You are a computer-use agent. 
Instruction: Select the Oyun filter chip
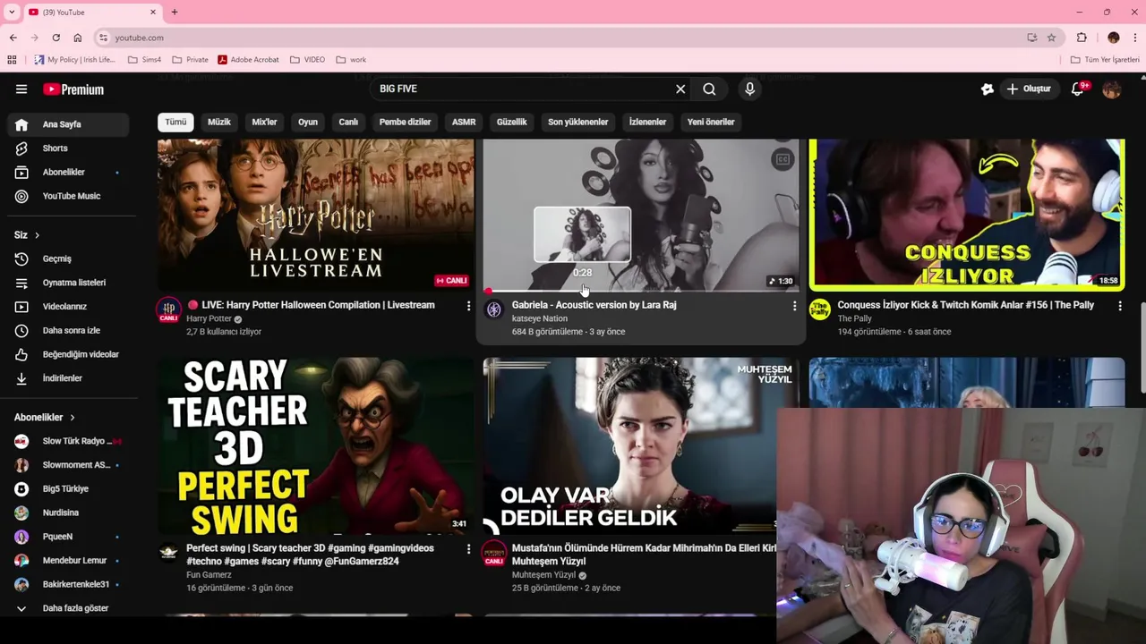[x=308, y=122]
